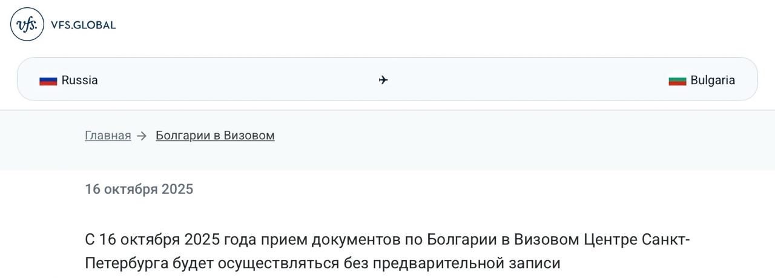Select the Russia country label
Image resolution: width=775 pixels, height=278 pixels.
click(79, 81)
